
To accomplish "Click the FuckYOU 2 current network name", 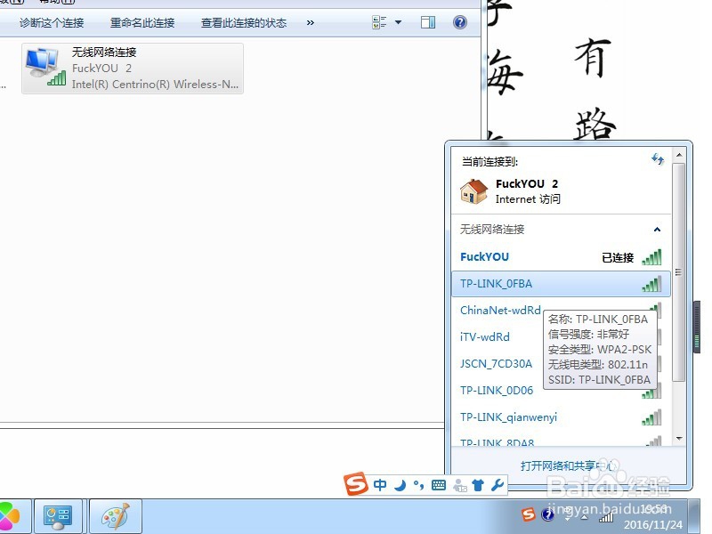I will 527,184.
